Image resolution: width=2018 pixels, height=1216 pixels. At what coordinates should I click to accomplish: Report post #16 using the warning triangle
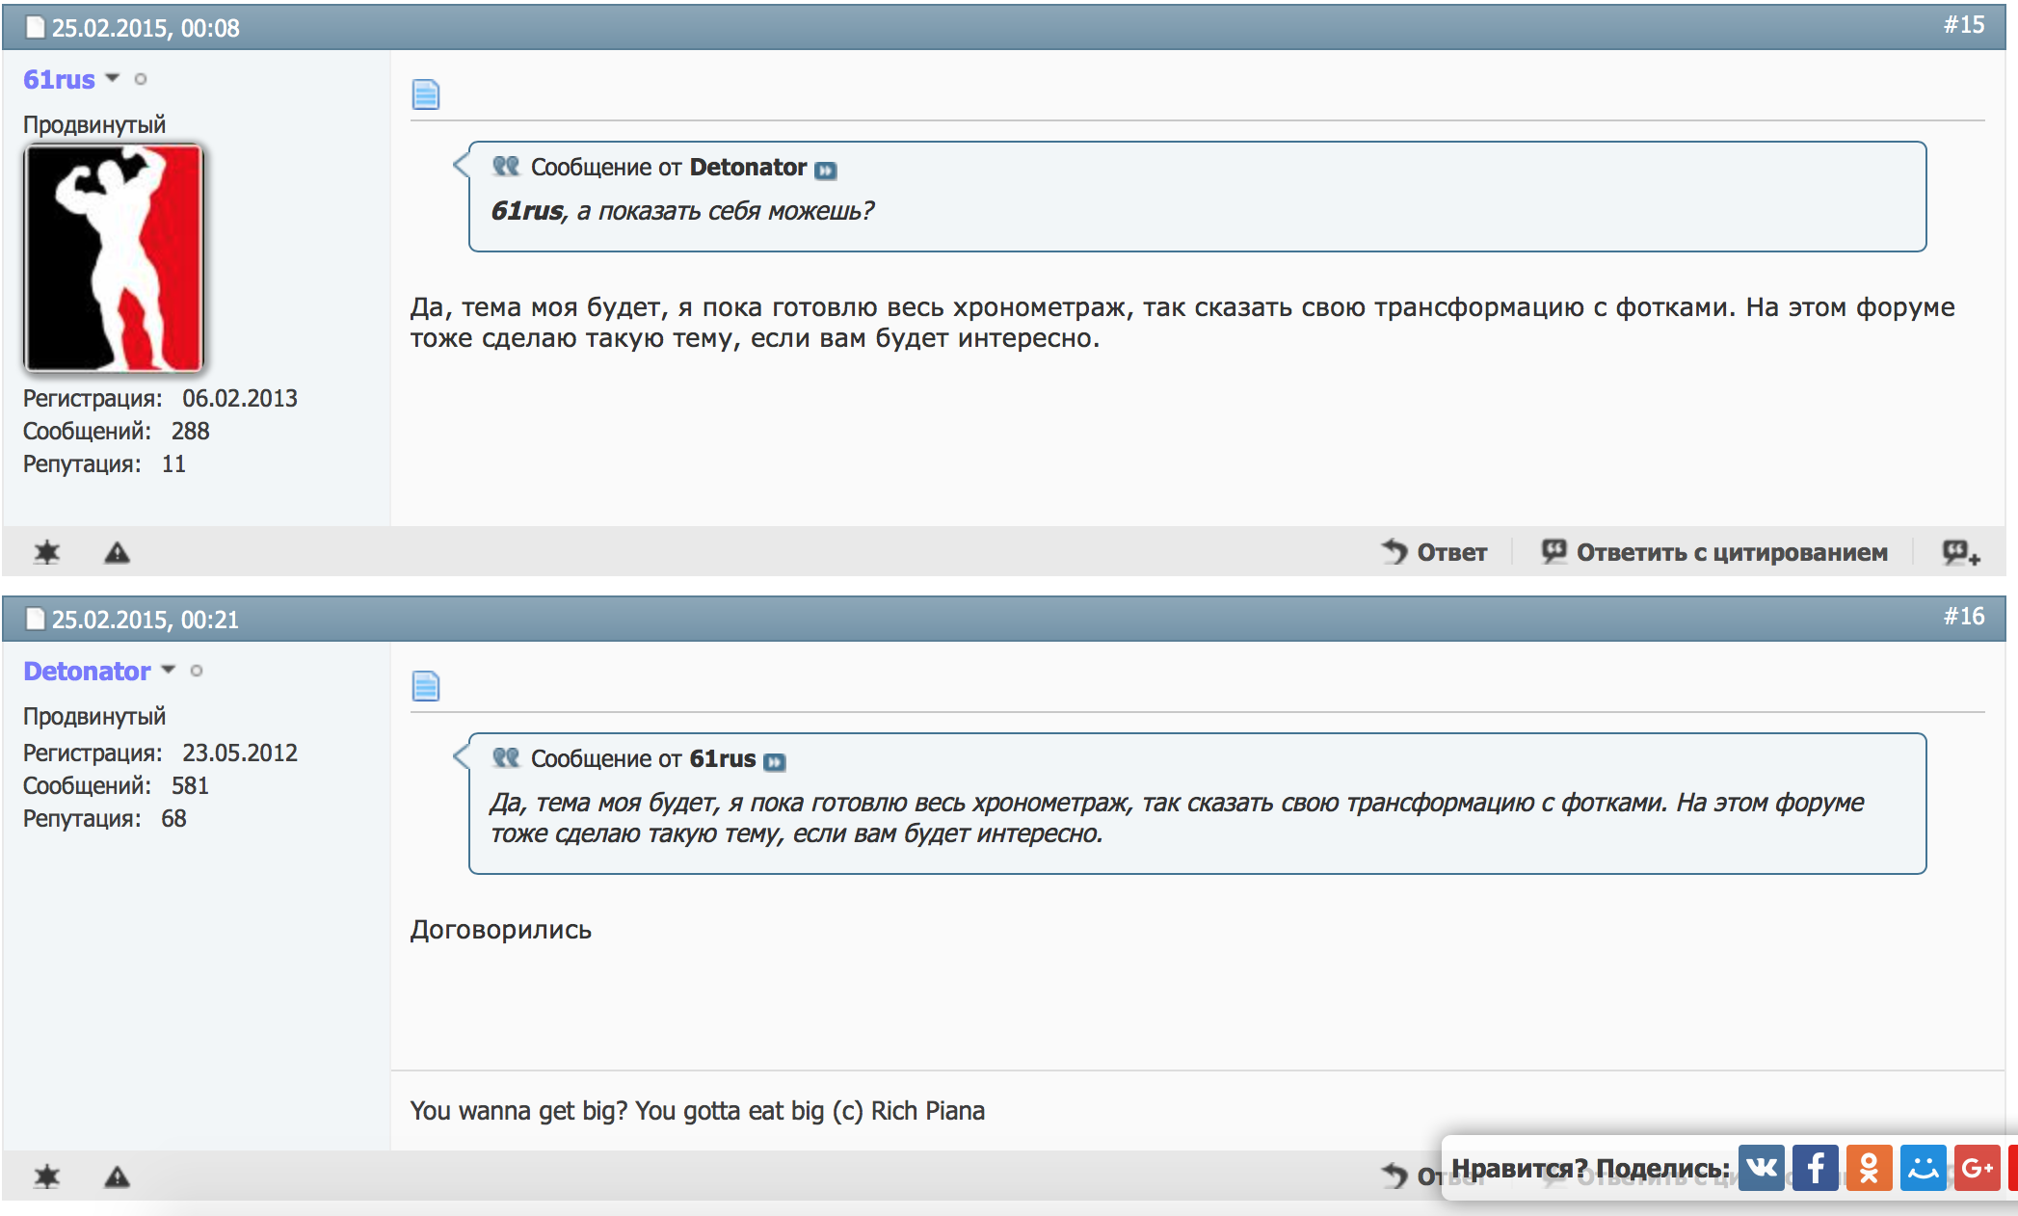pos(117,1176)
